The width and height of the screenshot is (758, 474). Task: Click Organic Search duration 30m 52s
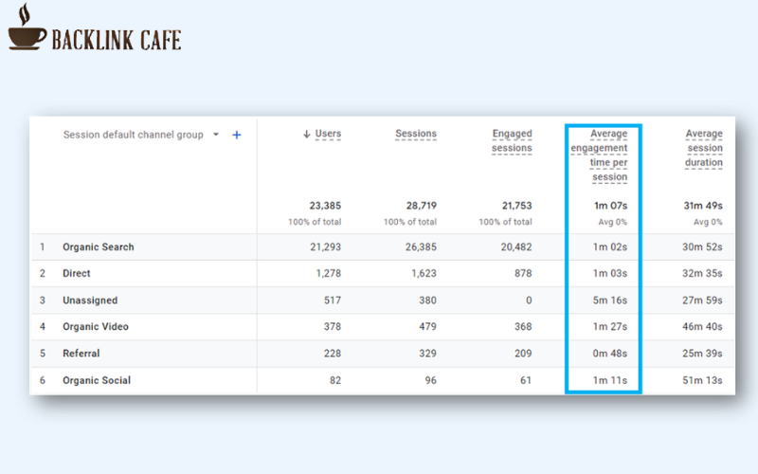coord(702,247)
